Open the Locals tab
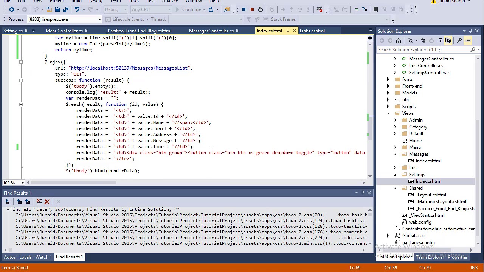 (x=26, y=257)
